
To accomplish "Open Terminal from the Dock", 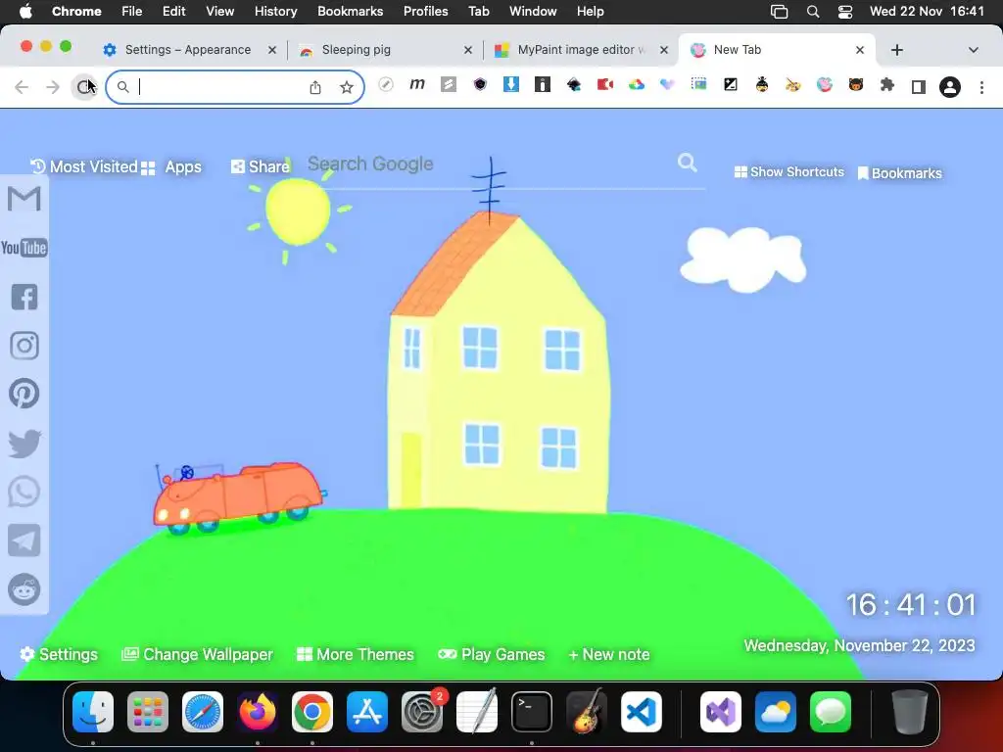I will tap(532, 712).
